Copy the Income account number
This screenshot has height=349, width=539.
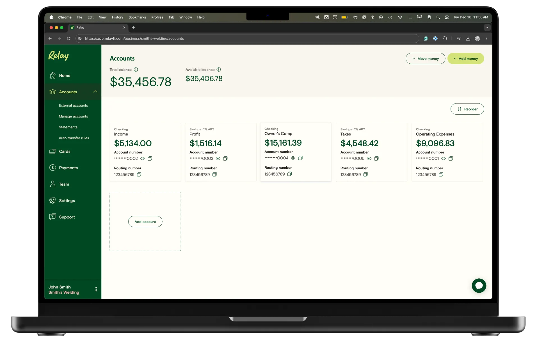tap(150, 158)
